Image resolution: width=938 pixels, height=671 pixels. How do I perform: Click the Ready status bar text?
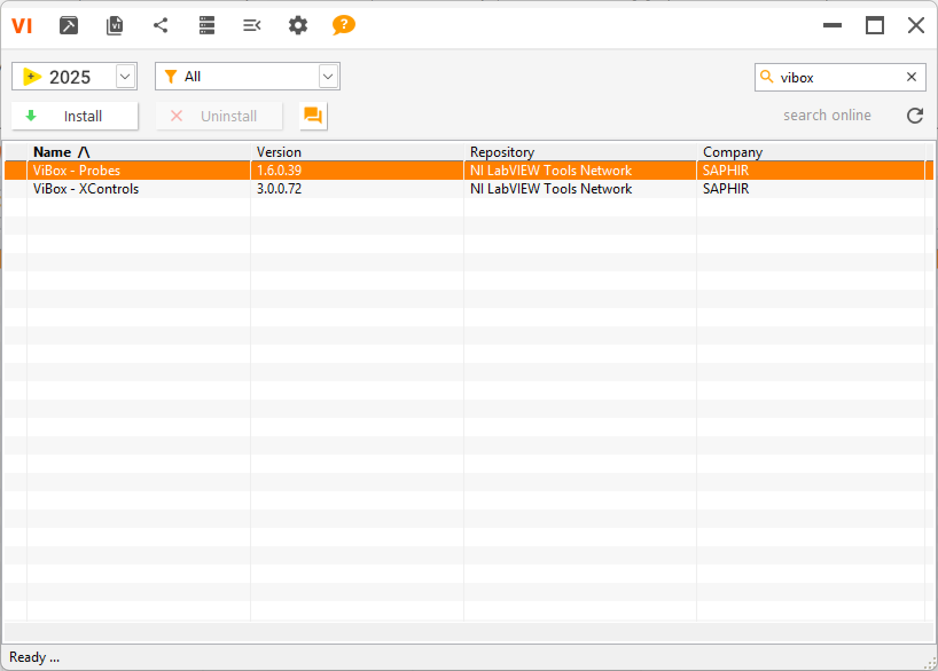pyautogui.click(x=34, y=657)
